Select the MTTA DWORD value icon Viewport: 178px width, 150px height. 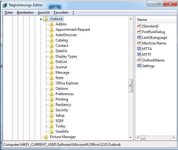(139, 49)
